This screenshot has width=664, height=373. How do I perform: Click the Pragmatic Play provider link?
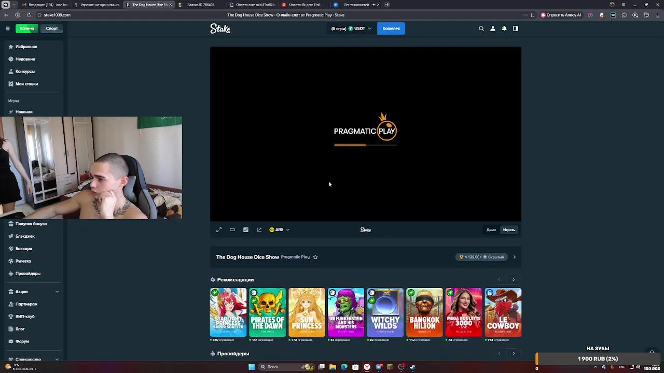[295, 257]
